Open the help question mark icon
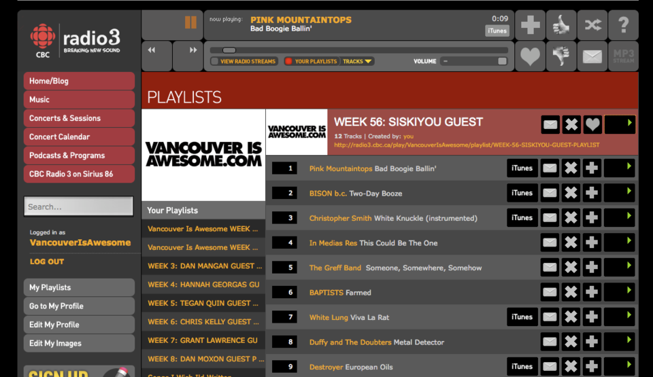Screen dimensions: 653x377 pyautogui.click(x=624, y=25)
